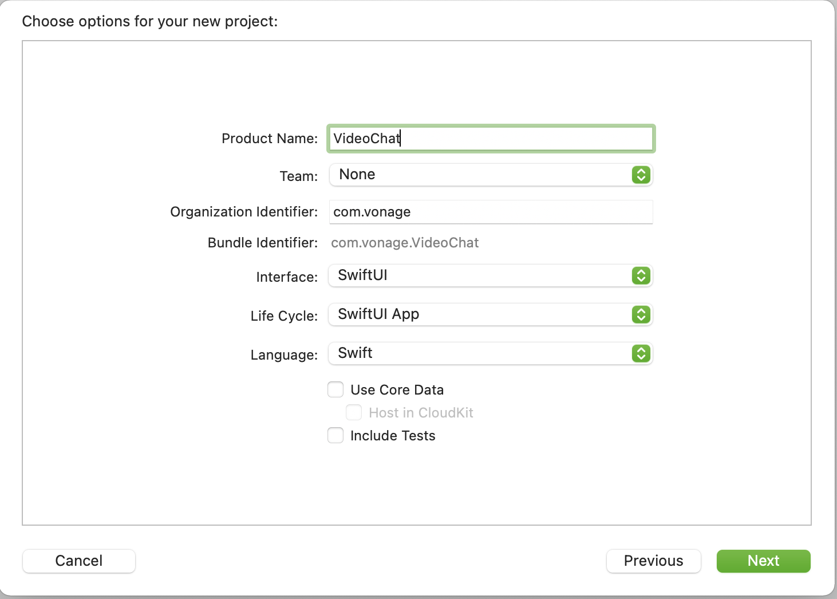Screen dimensions: 837x599
Task: Expand the Life Cycle SwiftUI App menu
Action: coord(481,314)
